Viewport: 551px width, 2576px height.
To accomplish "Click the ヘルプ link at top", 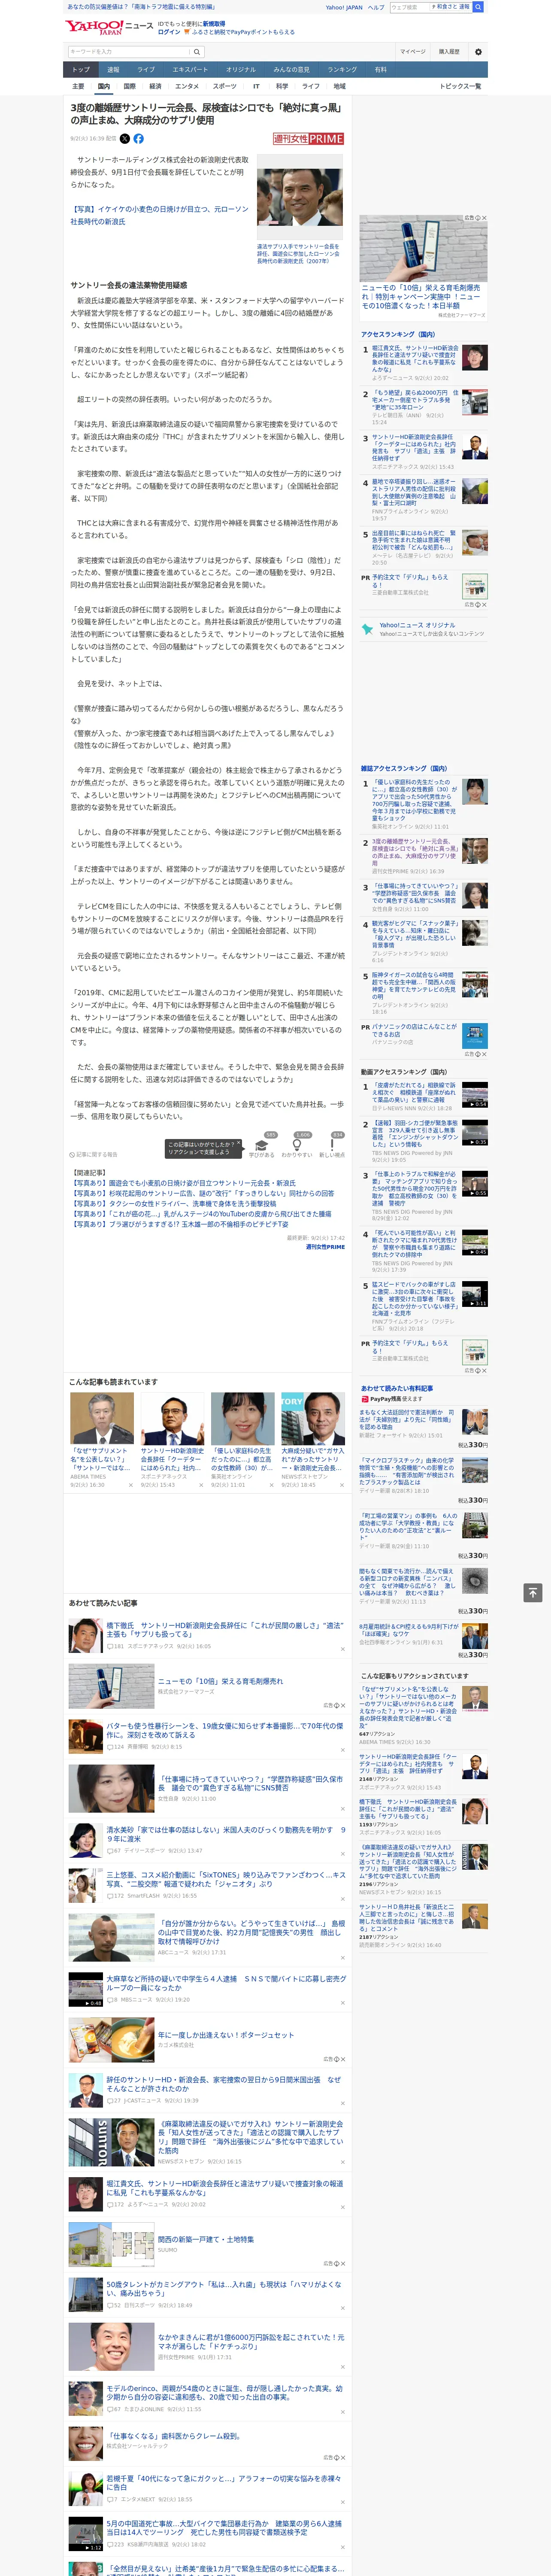I will (376, 7).
